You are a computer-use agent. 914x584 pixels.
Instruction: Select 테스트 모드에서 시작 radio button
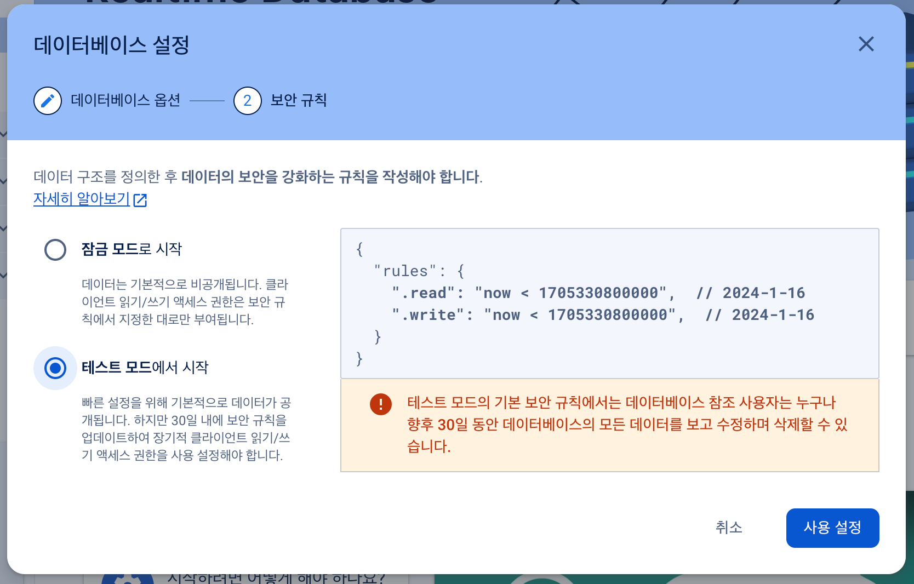[55, 368]
